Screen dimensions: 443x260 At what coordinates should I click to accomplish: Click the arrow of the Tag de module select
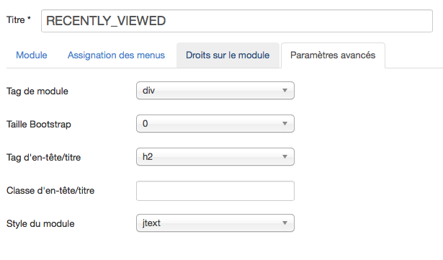[285, 91]
